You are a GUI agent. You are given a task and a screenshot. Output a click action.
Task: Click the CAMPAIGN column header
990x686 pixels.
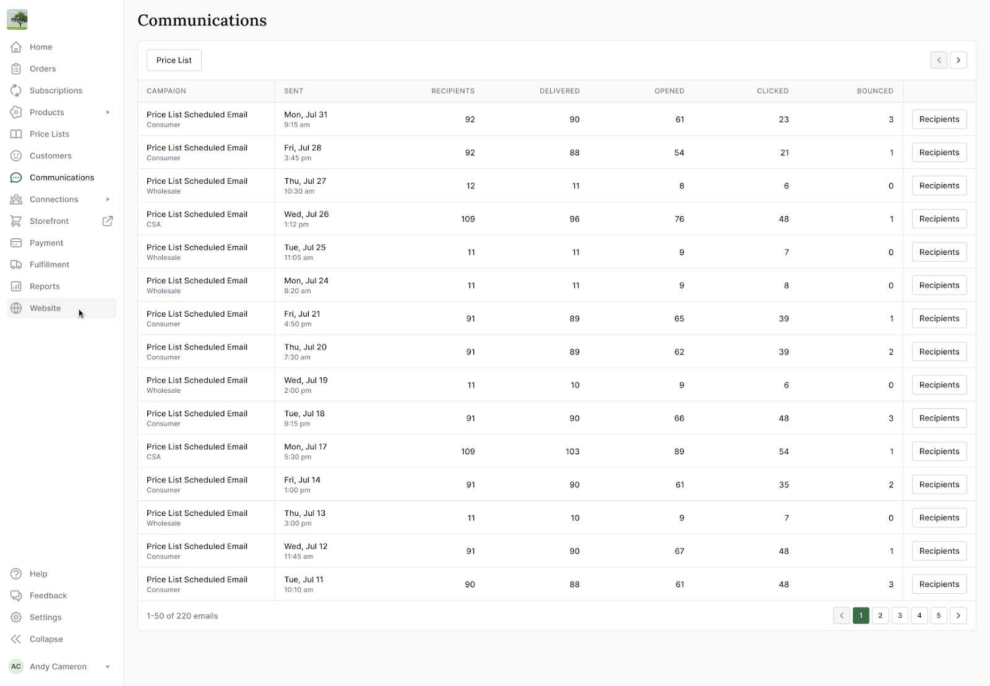[166, 91]
